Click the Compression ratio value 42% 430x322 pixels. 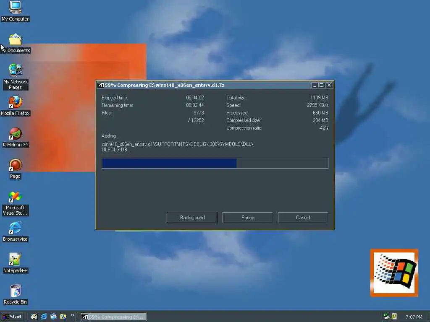pos(324,128)
